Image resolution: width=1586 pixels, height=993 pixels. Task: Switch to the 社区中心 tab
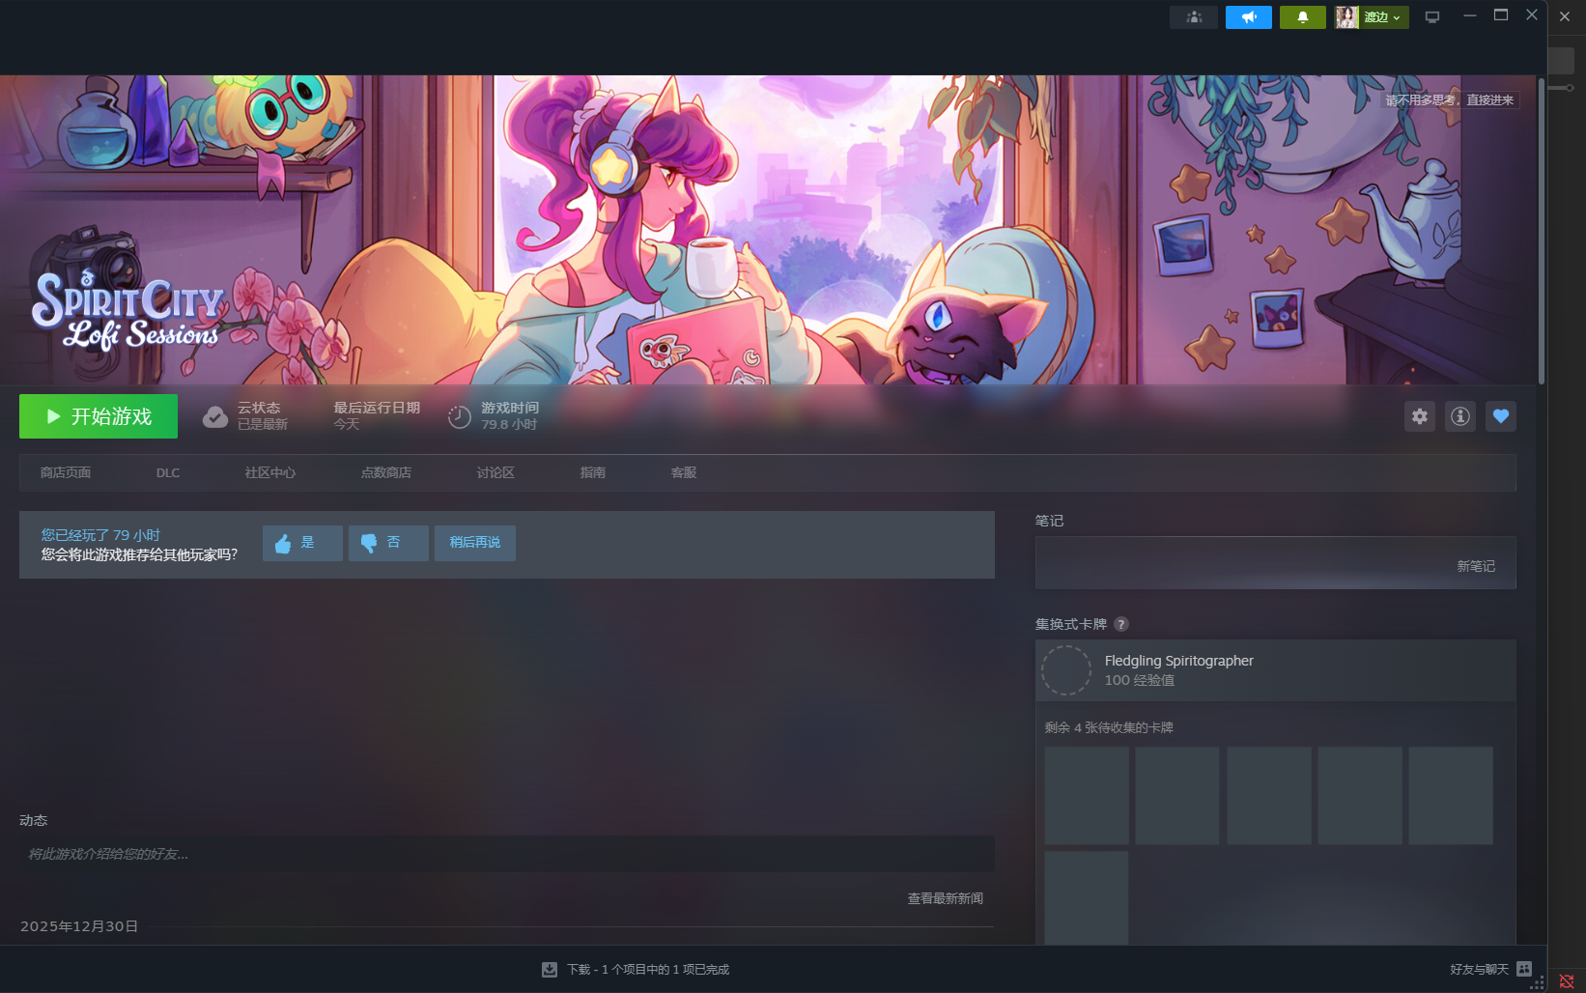pos(269,472)
